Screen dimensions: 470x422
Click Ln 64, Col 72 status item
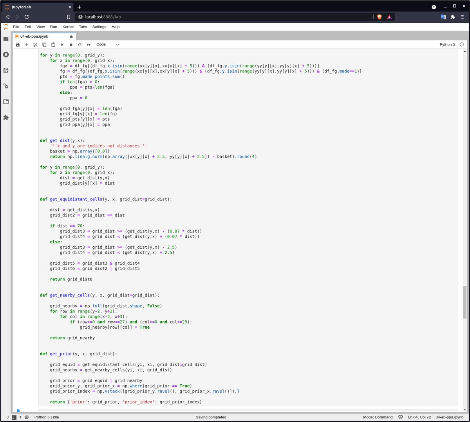[x=419, y=417]
